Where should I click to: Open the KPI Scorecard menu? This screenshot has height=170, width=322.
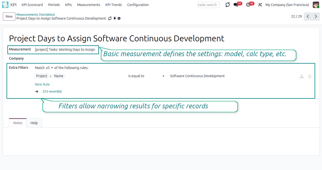[32, 5]
